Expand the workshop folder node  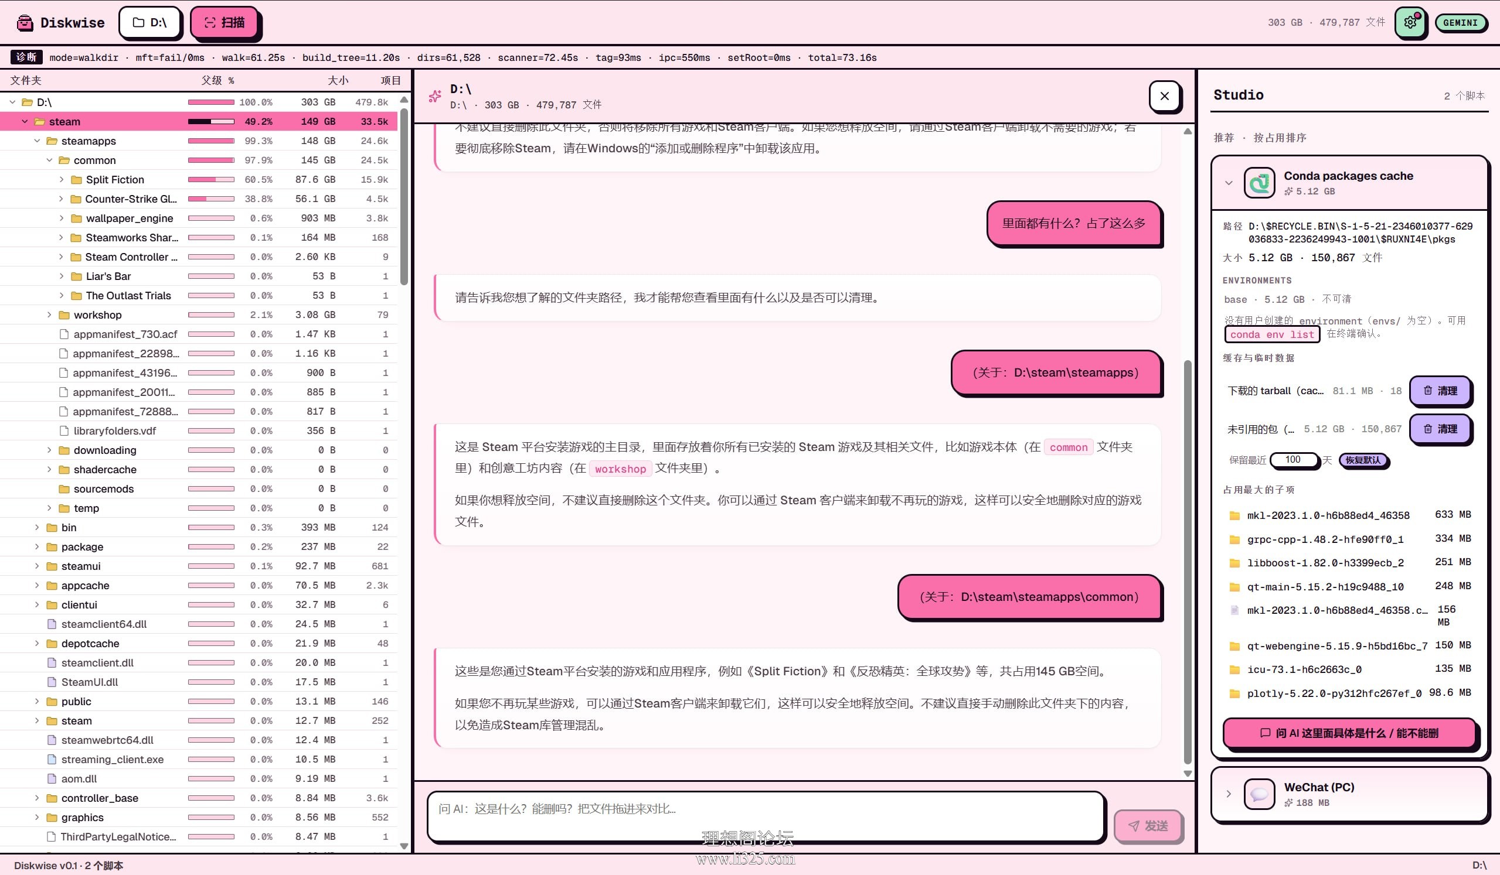pyautogui.click(x=49, y=315)
